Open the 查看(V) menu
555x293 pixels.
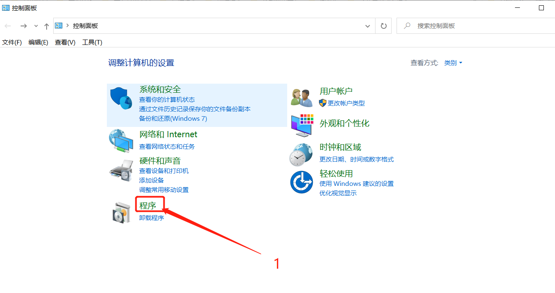point(65,42)
